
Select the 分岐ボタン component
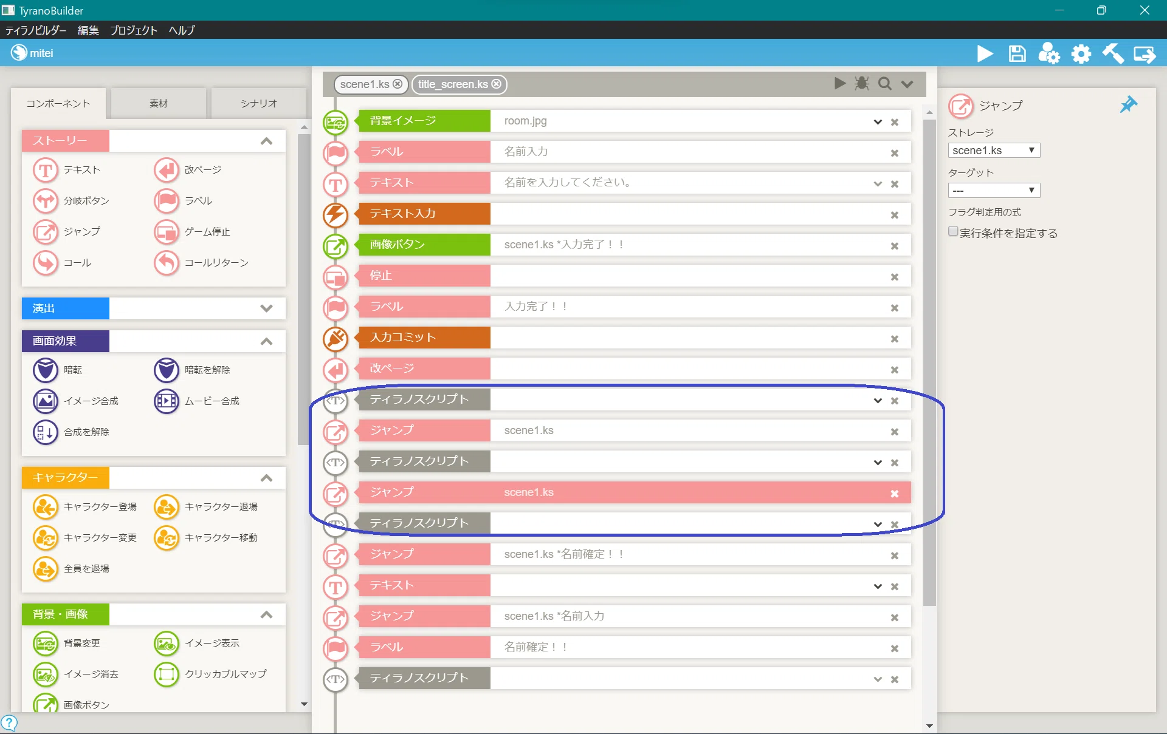(71, 201)
